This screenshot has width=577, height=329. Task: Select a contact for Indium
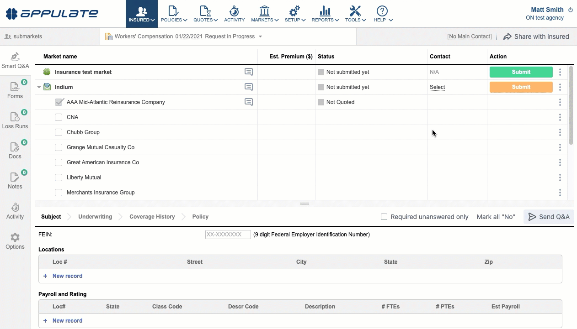[x=437, y=87]
